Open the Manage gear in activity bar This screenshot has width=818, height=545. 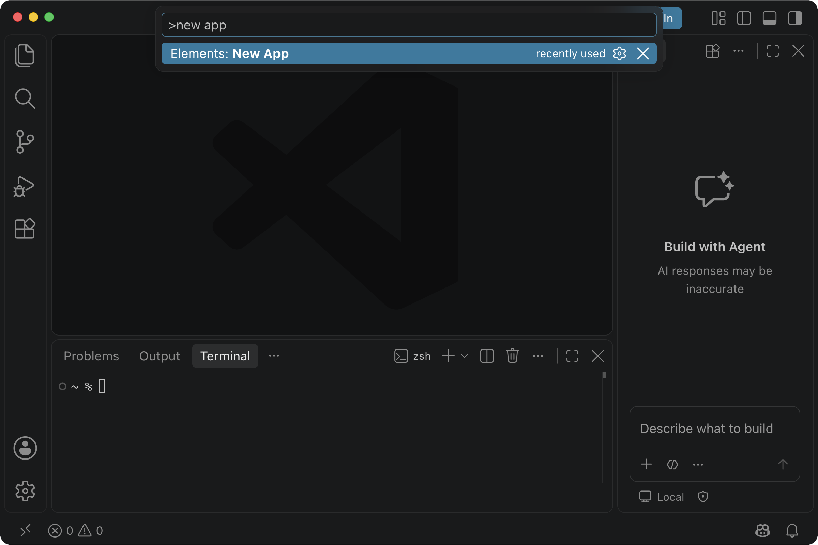pyautogui.click(x=25, y=491)
